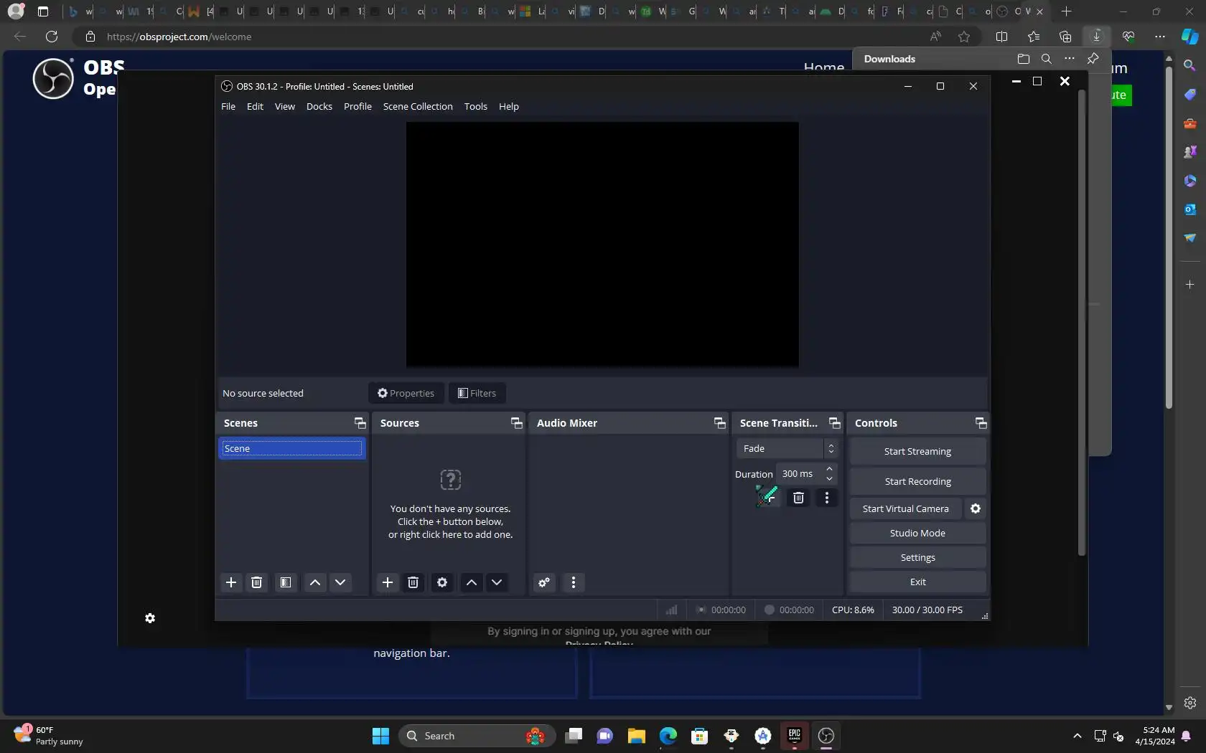Open transition properties three-dot menu
Screen dimensions: 1206x753
[x=827, y=498]
